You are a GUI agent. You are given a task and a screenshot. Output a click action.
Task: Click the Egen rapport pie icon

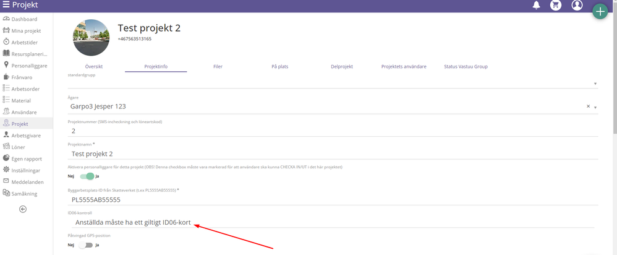pyautogui.click(x=6, y=158)
